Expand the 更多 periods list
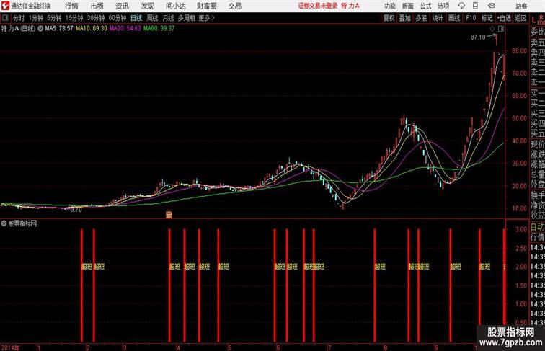Screen dimensions: 545x351 tap(206, 18)
